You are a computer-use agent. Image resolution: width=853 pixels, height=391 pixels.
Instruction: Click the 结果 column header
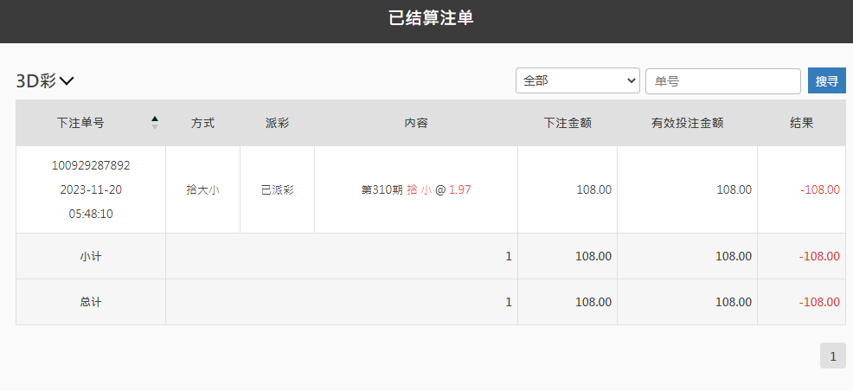click(801, 123)
